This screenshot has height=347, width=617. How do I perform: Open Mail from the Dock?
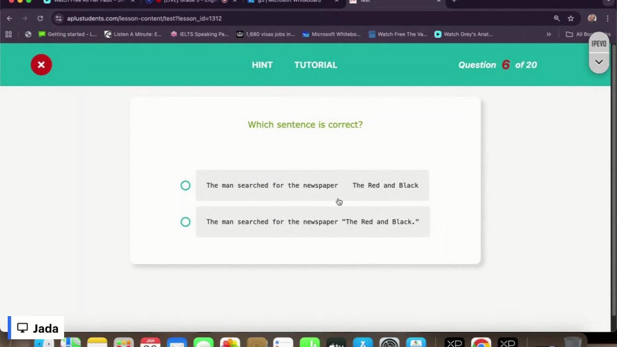click(x=177, y=343)
